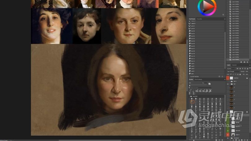Select the orange-highlighted brush tip

pos(192,102)
